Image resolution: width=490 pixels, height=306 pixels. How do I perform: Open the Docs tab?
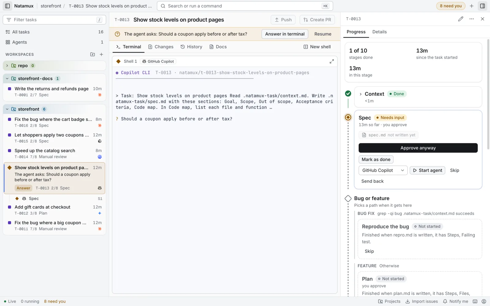tap(218, 47)
